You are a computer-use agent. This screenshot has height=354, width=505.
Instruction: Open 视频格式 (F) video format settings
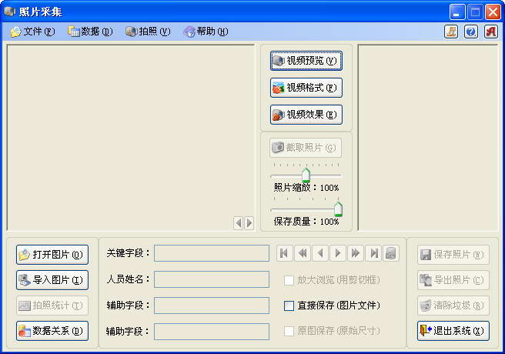[x=306, y=88]
